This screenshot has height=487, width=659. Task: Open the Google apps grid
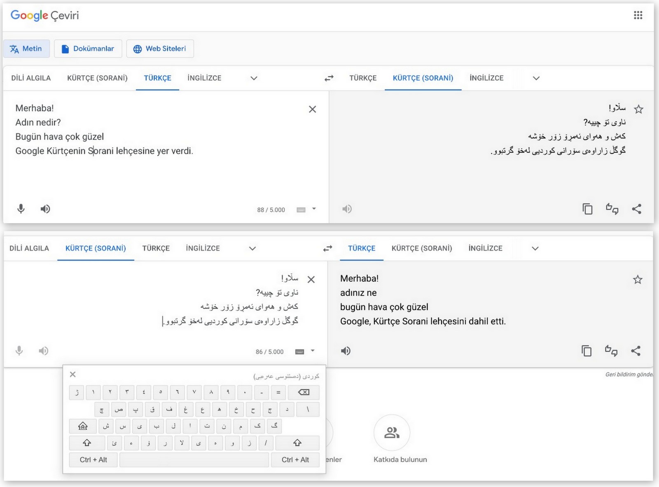[x=638, y=15]
